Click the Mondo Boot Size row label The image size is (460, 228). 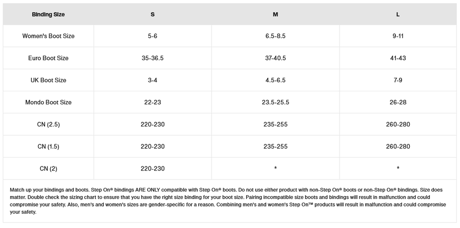click(x=49, y=102)
